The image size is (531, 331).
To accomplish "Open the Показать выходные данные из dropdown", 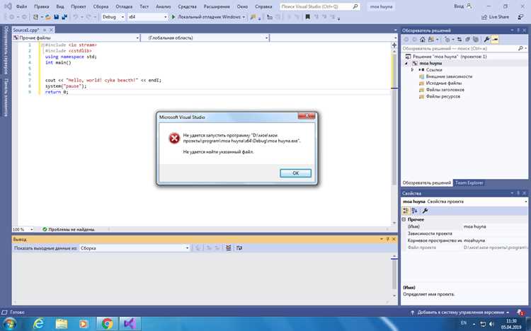I will point(135,248).
